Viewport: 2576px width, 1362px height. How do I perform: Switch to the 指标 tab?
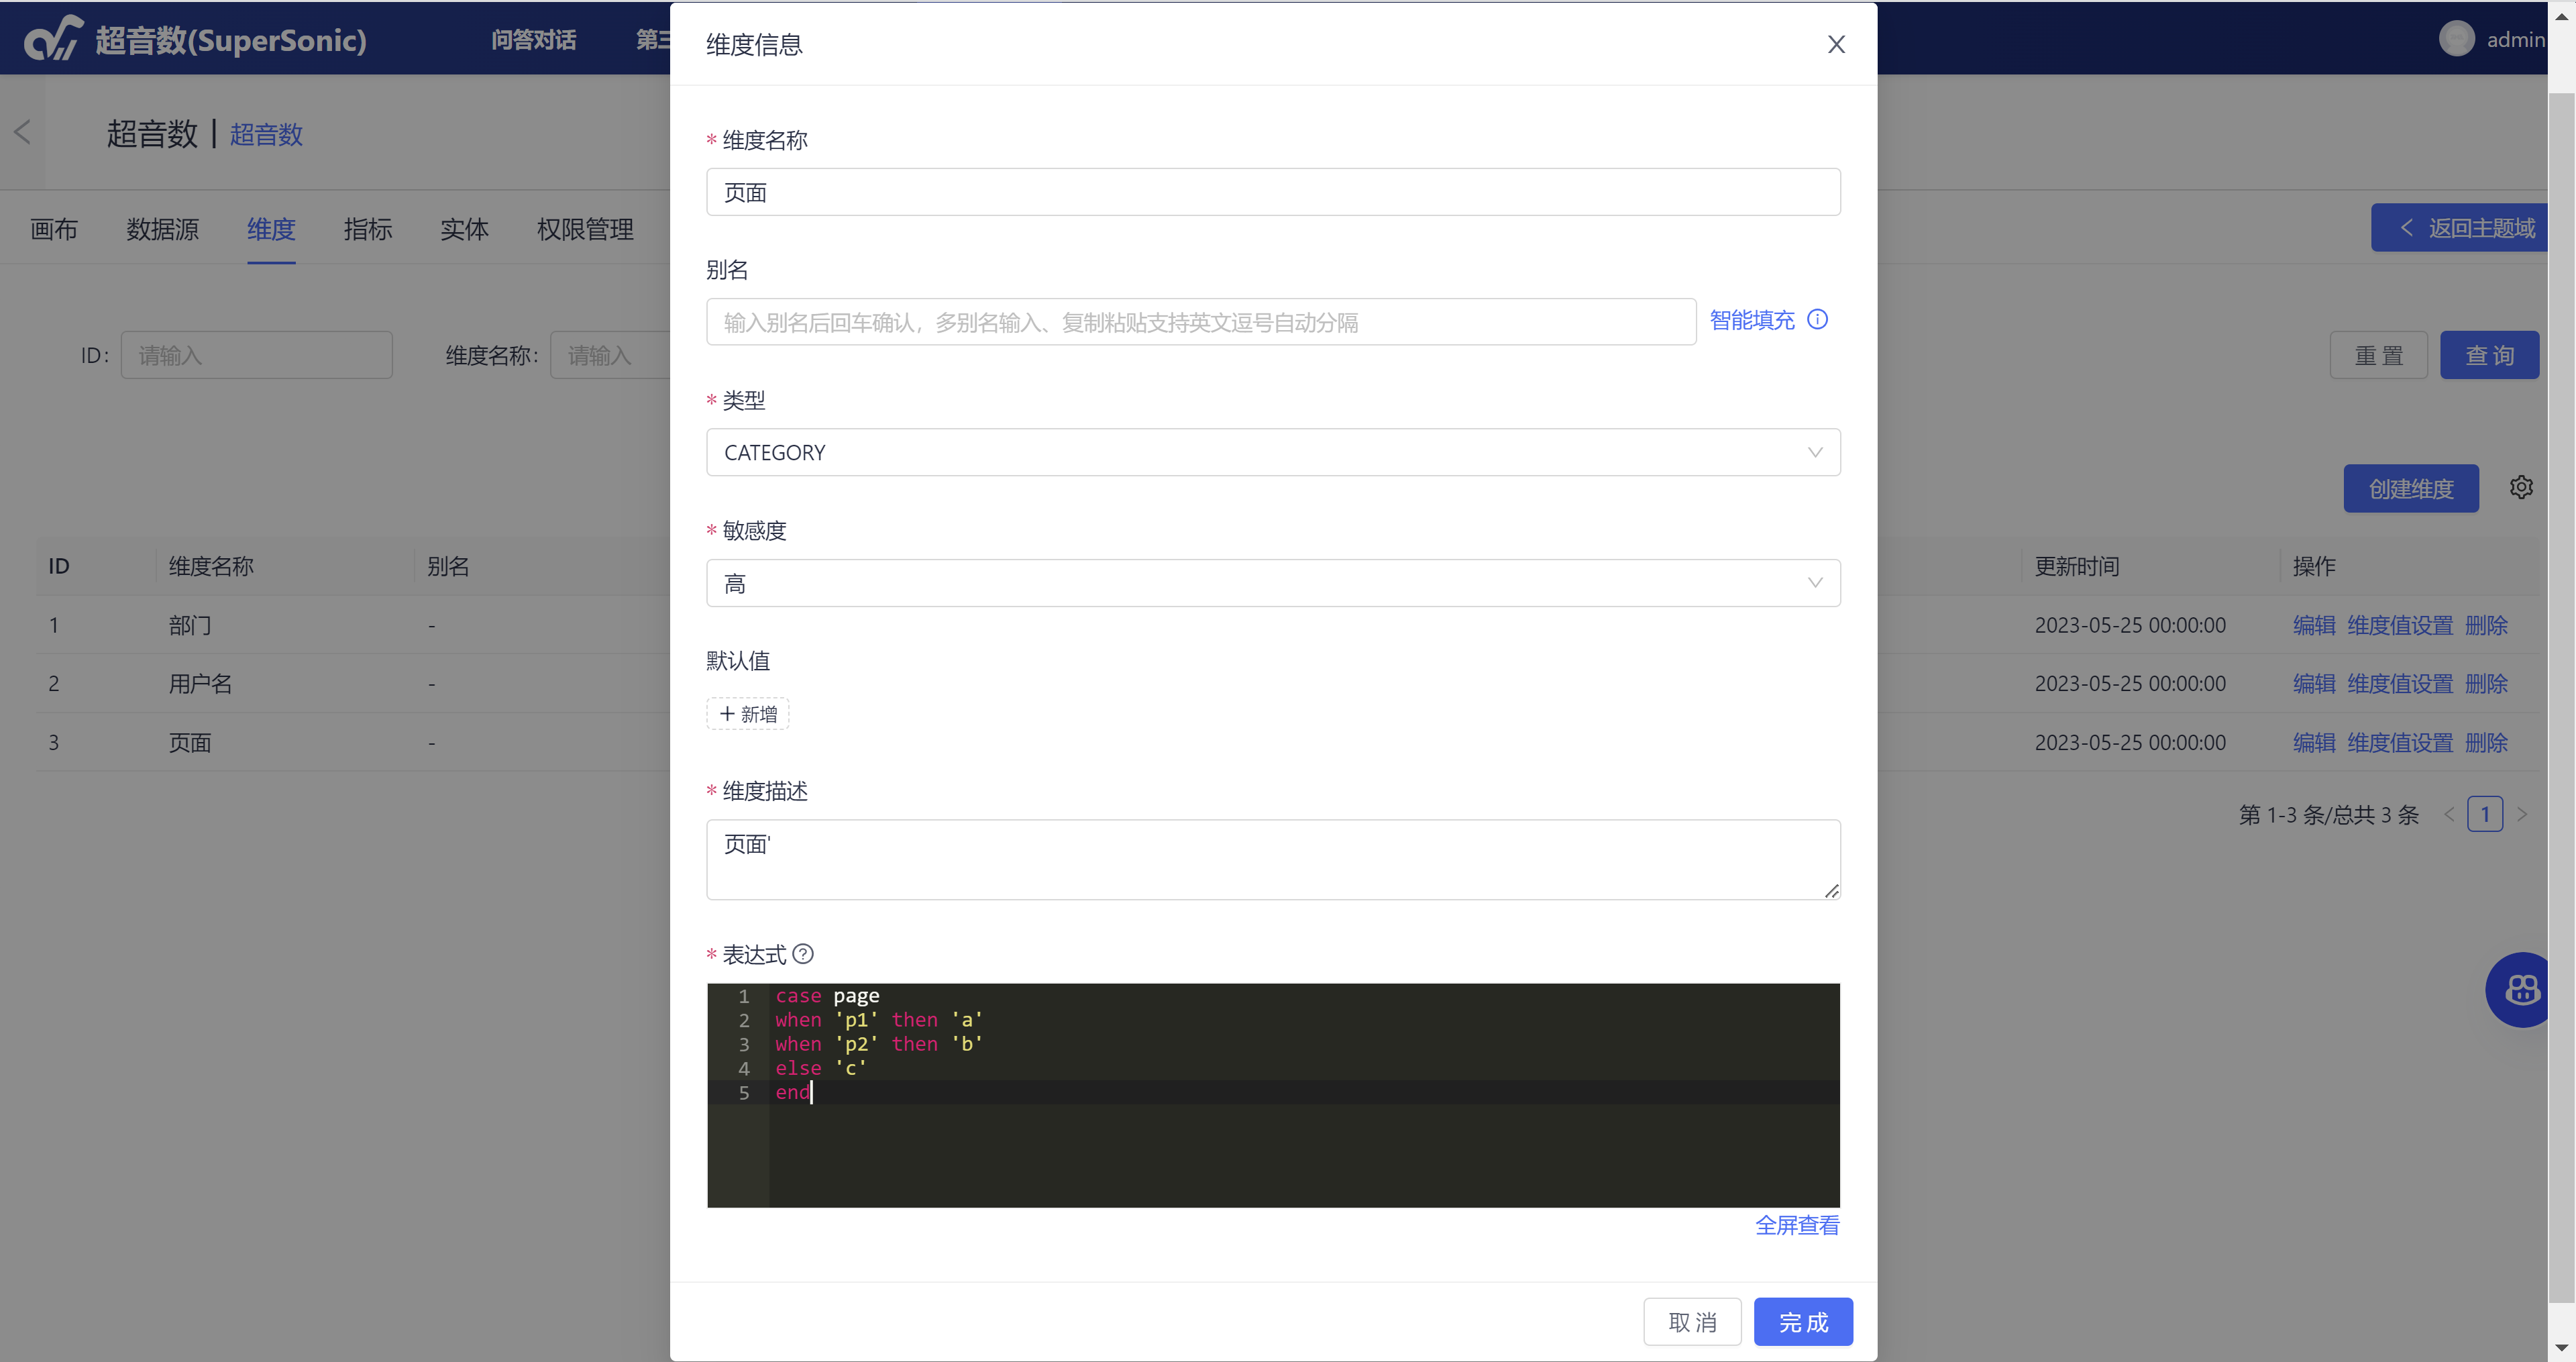point(367,229)
